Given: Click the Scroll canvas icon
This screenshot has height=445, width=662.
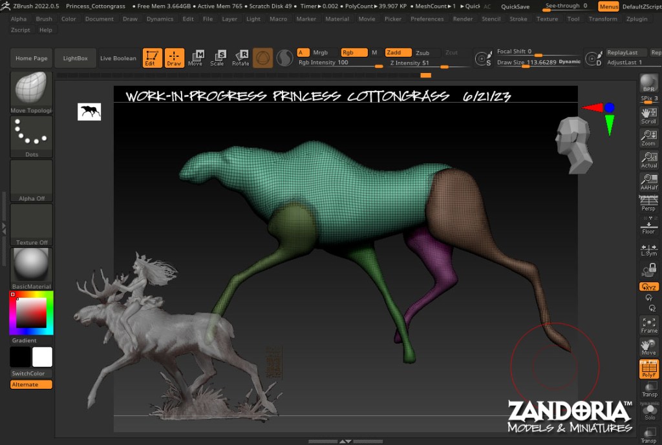Looking at the screenshot, I should pos(648,116).
